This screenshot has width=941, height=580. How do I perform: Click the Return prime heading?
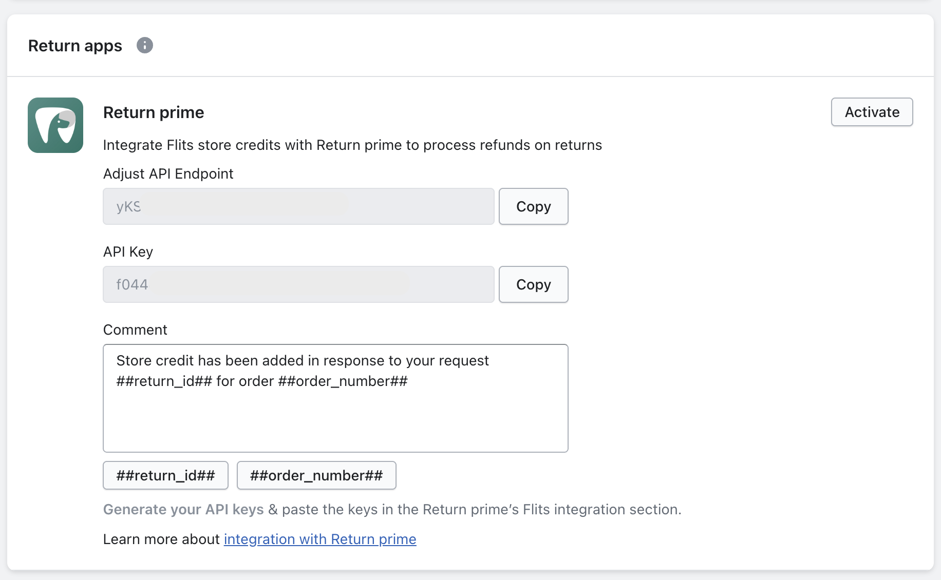tap(154, 112)
